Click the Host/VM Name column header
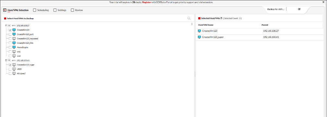Image resolution: width=327 pixels, height=117 pixels. click(206, 25)
